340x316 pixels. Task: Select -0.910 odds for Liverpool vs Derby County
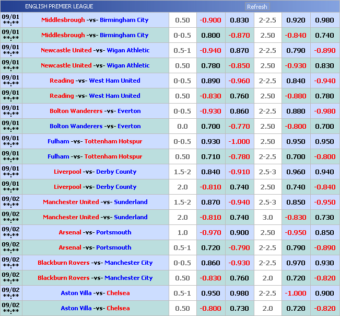239,172
